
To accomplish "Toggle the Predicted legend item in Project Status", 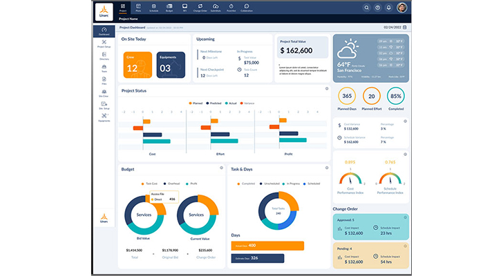I will pos(213,103).
